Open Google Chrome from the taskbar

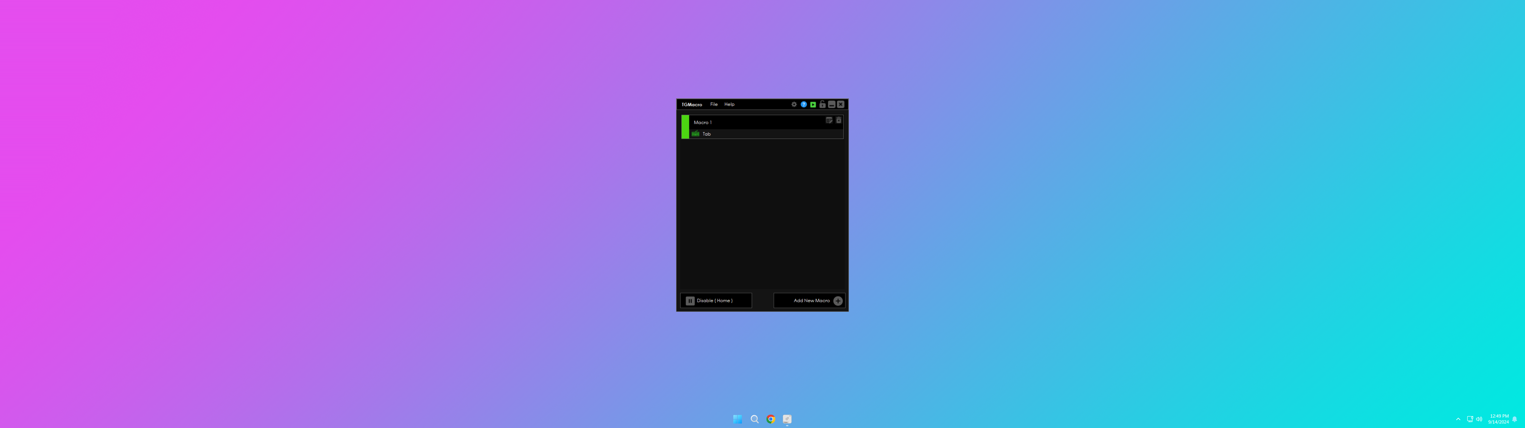pos(771,419)
